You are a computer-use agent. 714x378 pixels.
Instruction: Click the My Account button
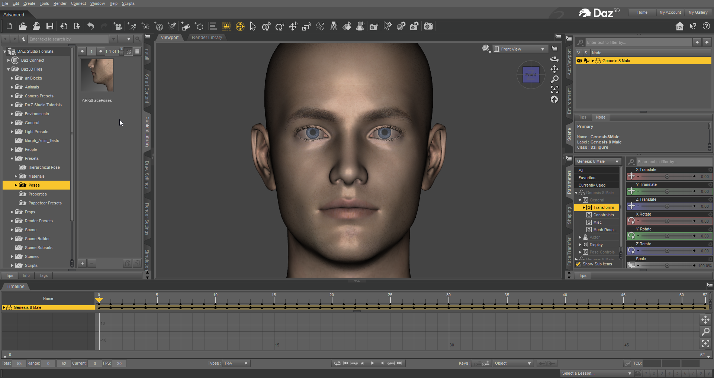tap(670, 12)
